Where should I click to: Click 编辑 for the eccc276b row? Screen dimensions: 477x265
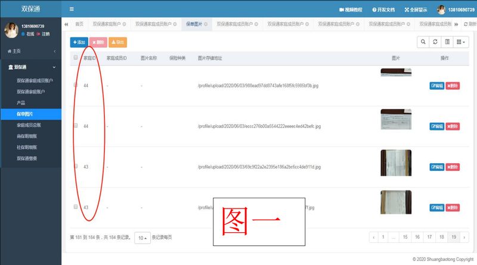[437, 126]
